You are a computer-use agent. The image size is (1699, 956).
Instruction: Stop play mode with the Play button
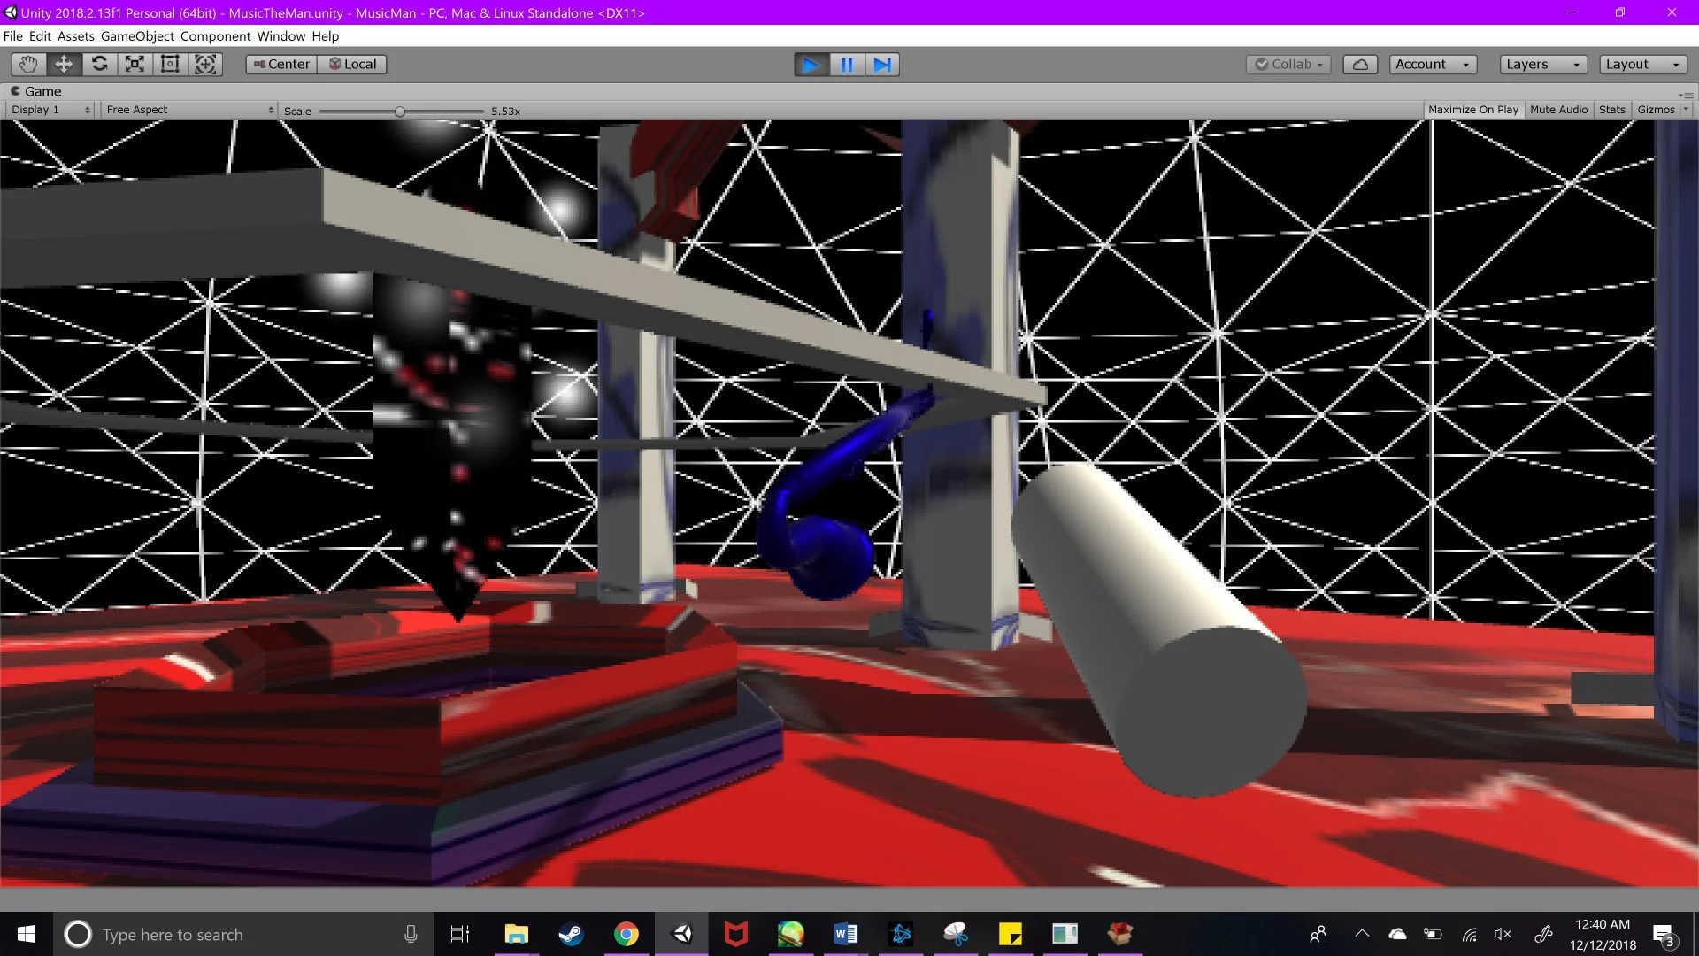coord(811,65)
